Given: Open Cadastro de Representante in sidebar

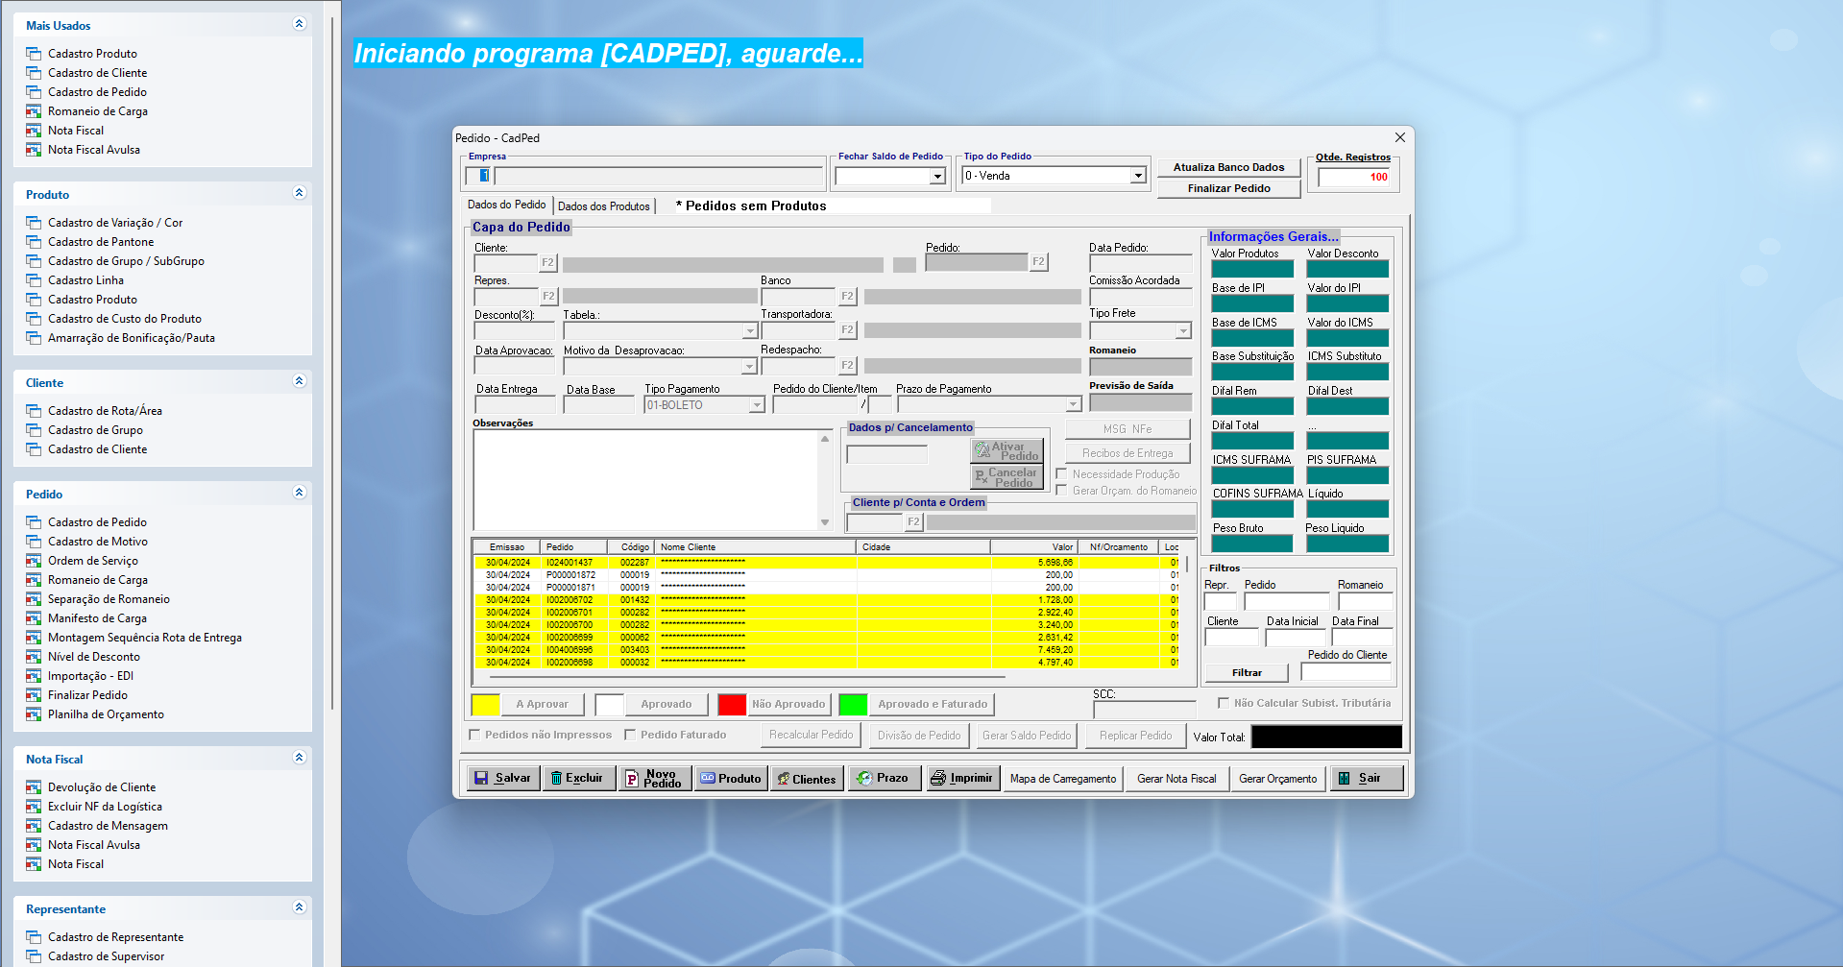Looking at the screenshot, I should 115,937.
